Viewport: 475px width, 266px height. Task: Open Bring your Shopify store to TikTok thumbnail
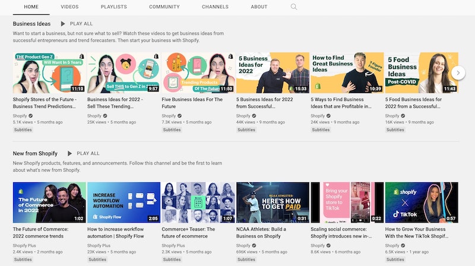point(347,202)
